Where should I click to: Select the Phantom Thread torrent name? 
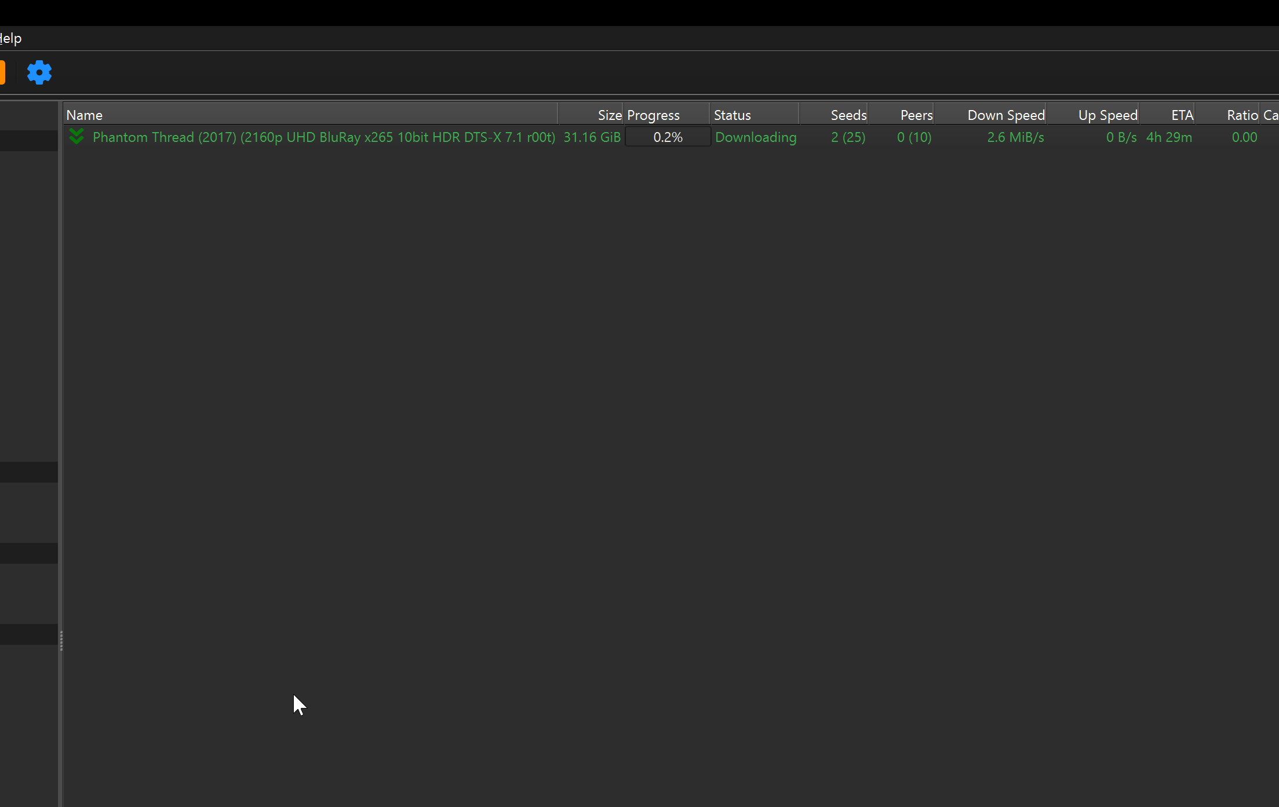(x=323, y=137)
